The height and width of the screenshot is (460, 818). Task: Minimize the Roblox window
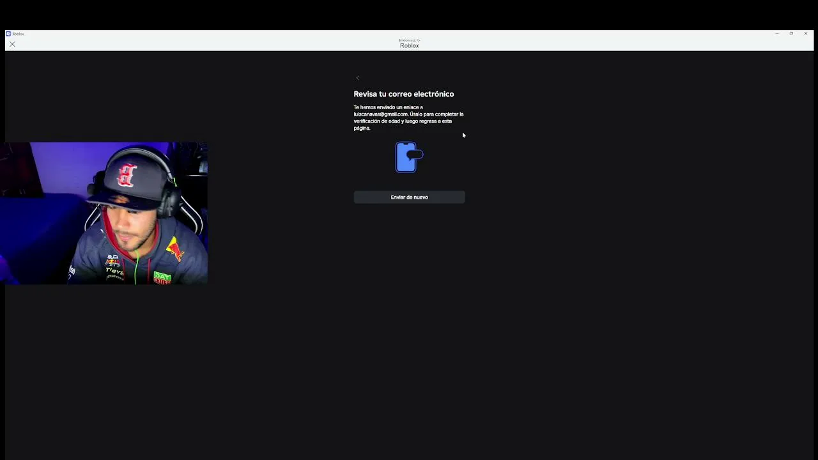(x=776, y=34)
